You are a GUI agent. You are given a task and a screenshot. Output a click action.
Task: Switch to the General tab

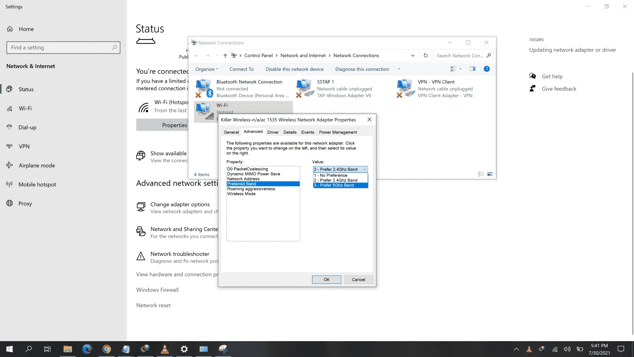[x=231, y=132]
